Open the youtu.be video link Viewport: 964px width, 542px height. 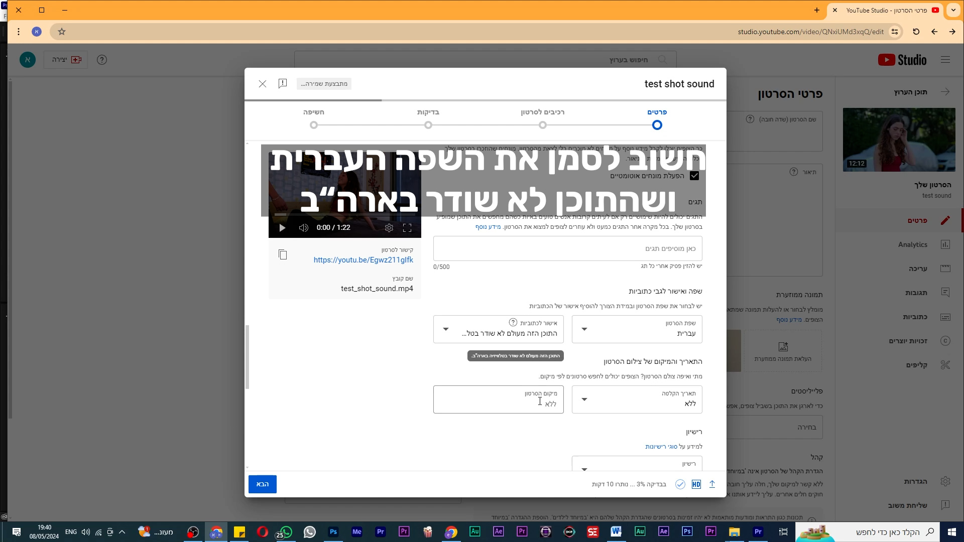[363, 260]
